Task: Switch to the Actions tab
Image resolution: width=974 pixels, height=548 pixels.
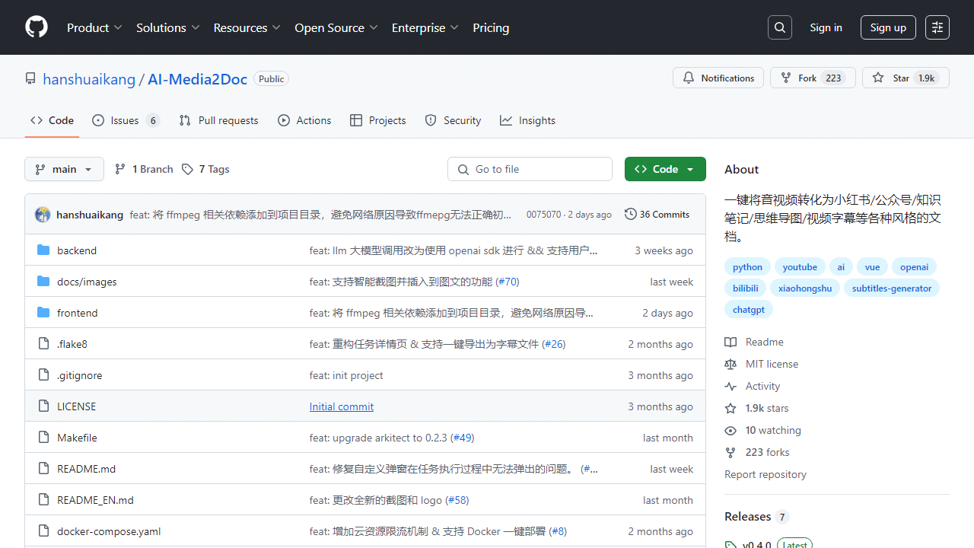Action: (304, 120)
